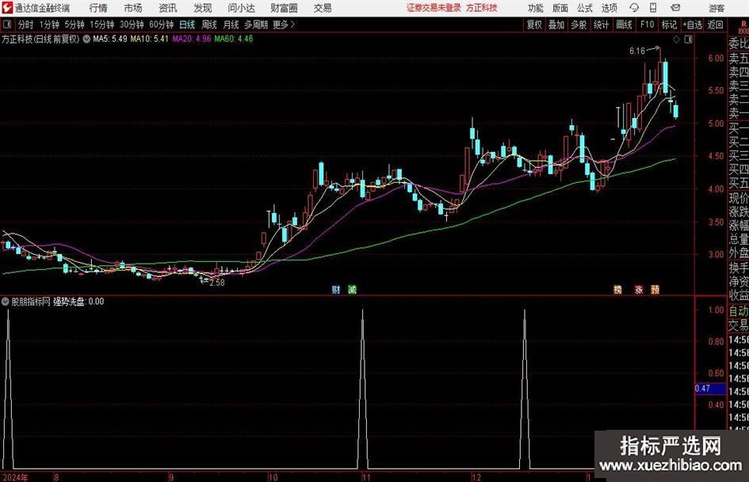Image resolution: width=749 pixels, height=482 pixels.
Task: Expand the main chart indicator dropdown arrow
Action: 86,39
